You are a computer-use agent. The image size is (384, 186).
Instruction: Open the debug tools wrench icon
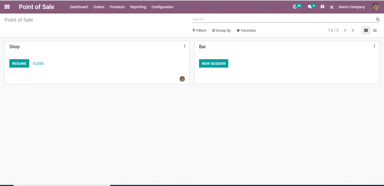331,7
